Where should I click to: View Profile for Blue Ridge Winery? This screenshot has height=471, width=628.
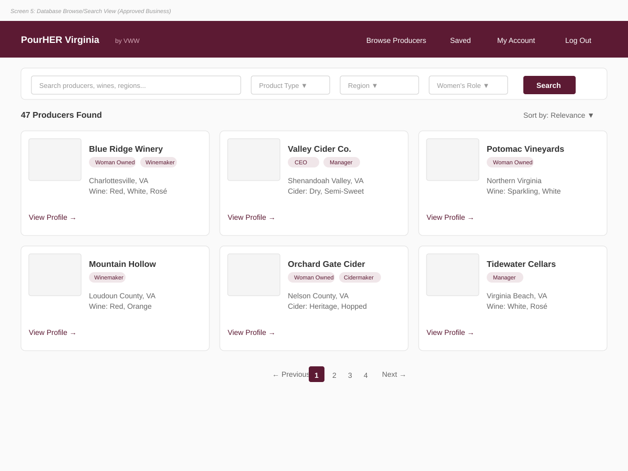tap(52, 217)
